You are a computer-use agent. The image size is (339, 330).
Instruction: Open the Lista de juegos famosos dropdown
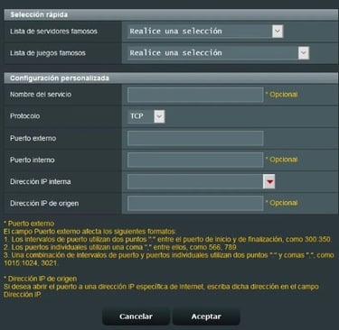pos(218,53)
